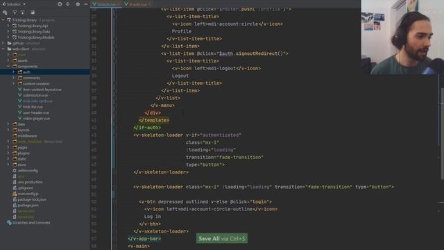
Task: Select the TrickingLibrary.Data project icon
Action: tap(15, 31)
